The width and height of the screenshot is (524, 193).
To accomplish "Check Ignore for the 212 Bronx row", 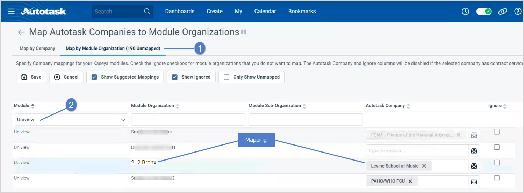I will (x=497, y=162).
